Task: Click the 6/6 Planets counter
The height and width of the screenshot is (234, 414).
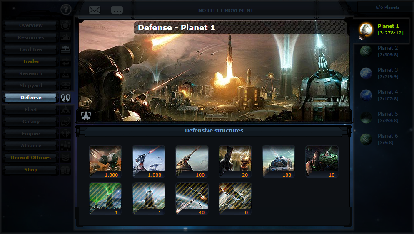Action: (x=387, y=7)
